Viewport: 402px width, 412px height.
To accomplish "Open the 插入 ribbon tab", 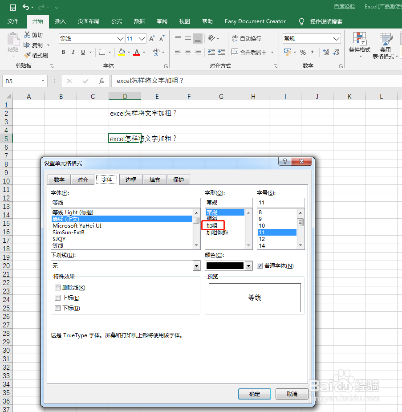I will [61, 21].
